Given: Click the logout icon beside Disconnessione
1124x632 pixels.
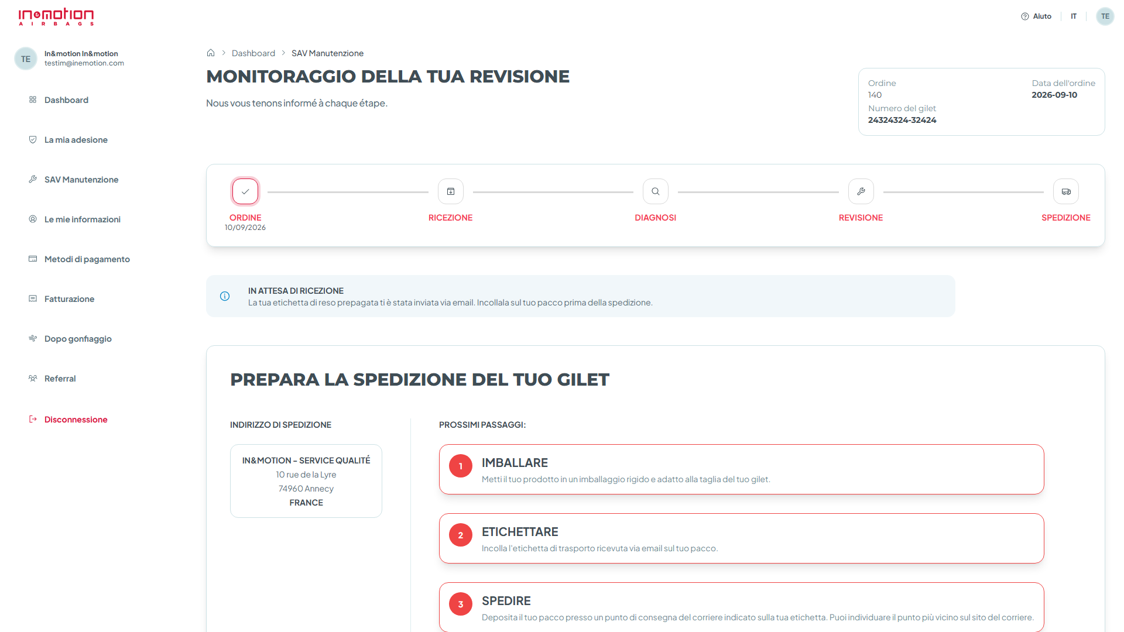Looking at the screenshot, I should point(33,419).
